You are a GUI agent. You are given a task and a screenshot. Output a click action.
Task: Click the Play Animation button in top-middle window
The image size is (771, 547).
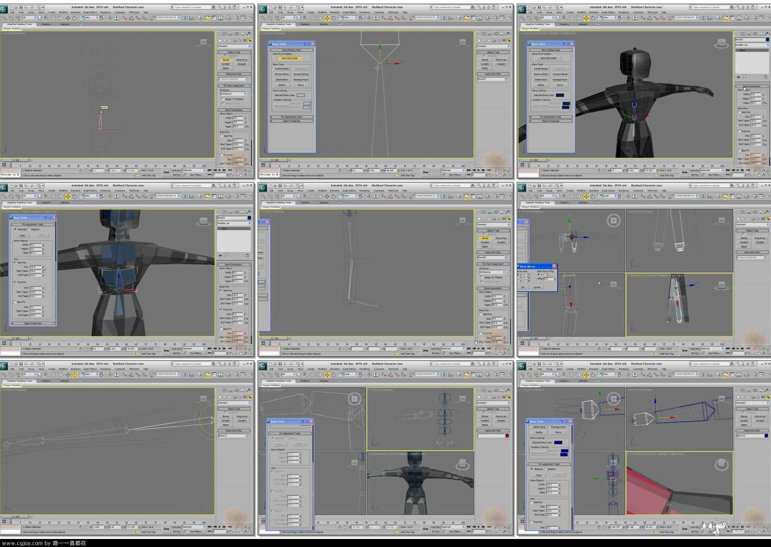(479, 170)
